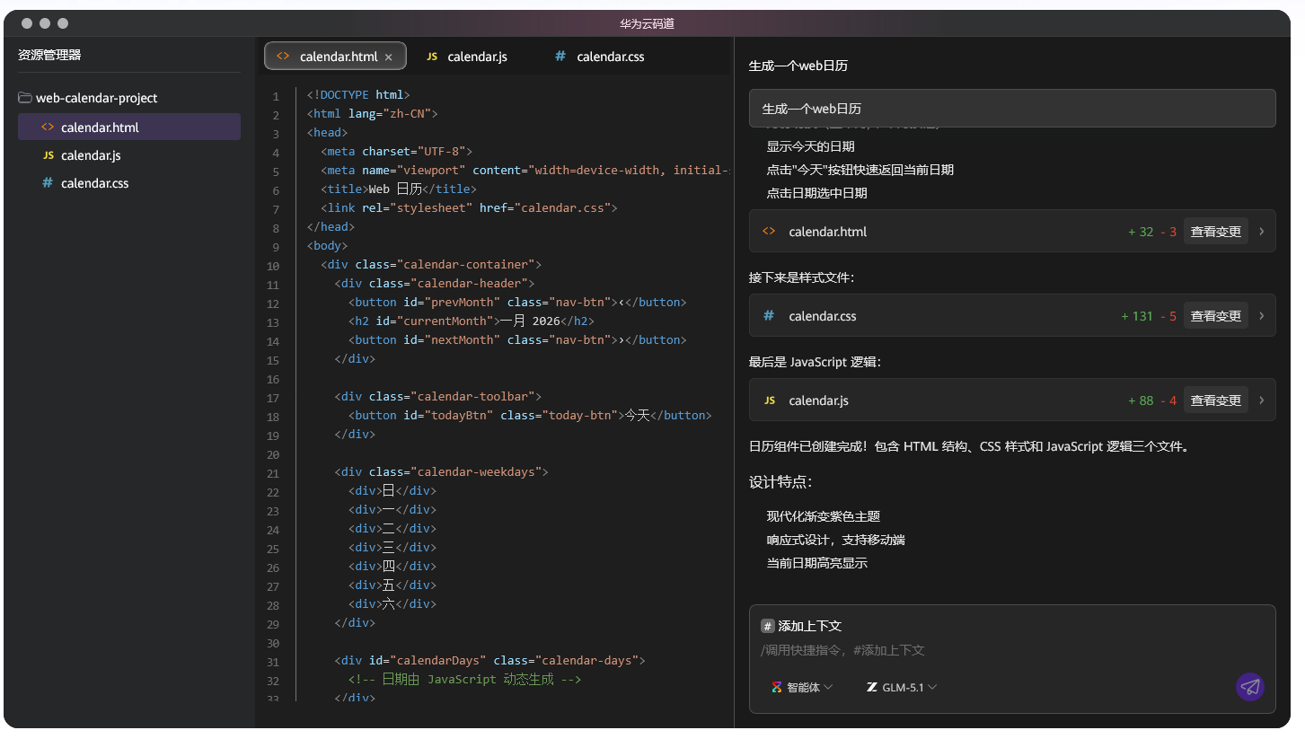Open the 智能体 mode dropdown
Image resolution: width=1305 pixels, height=739 pixels.
[x=802, y=687]
